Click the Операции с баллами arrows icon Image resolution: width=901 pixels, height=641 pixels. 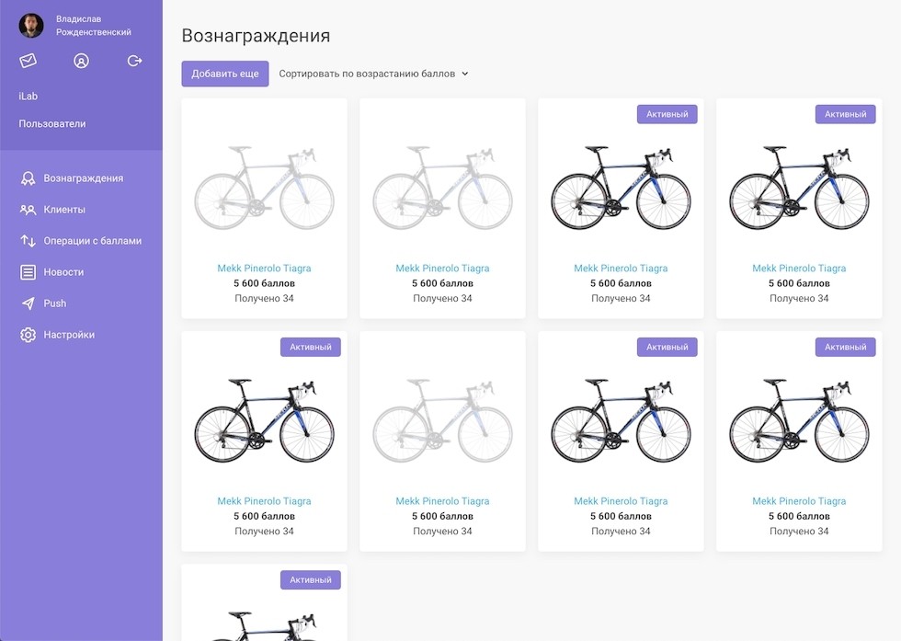(28, 241)
